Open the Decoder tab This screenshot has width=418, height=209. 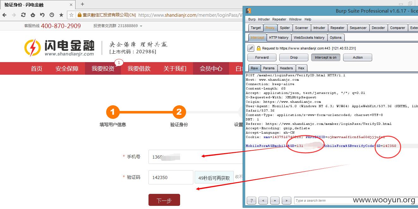tap(378, 28)
